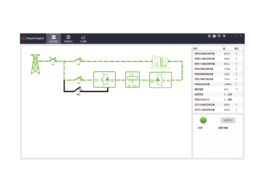Switch to the 参数监控 tab

tap(68, 38)
